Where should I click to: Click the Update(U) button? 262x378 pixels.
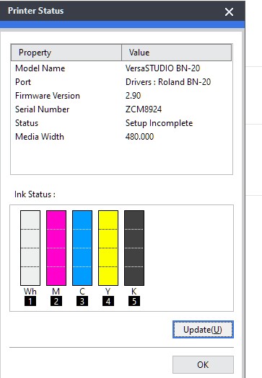(203, 329)
